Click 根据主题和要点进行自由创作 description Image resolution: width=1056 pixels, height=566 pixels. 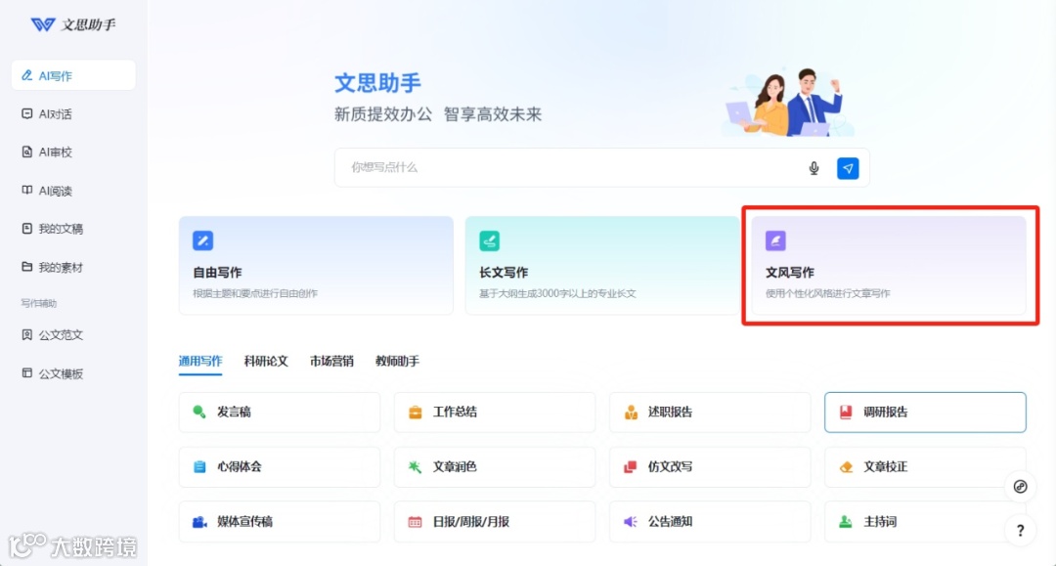tap(255, 293)
